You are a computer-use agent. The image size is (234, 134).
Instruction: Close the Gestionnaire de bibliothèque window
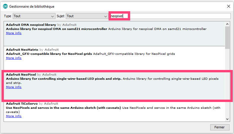point(228,6)
